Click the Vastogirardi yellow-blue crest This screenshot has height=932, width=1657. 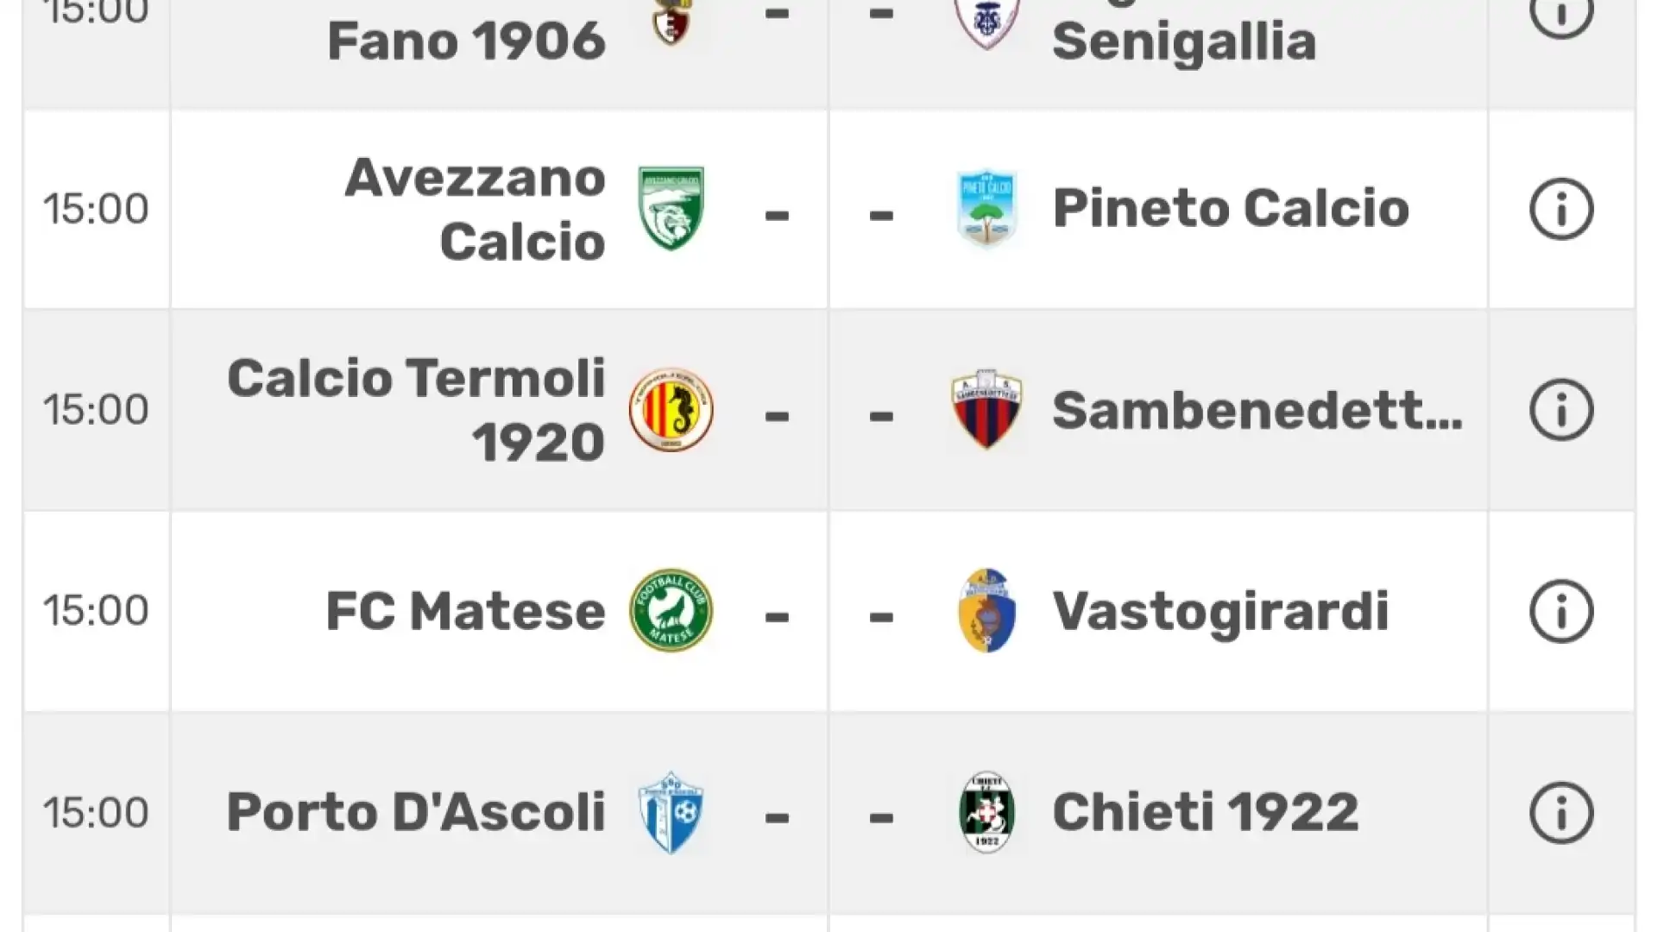click(987, 611)
